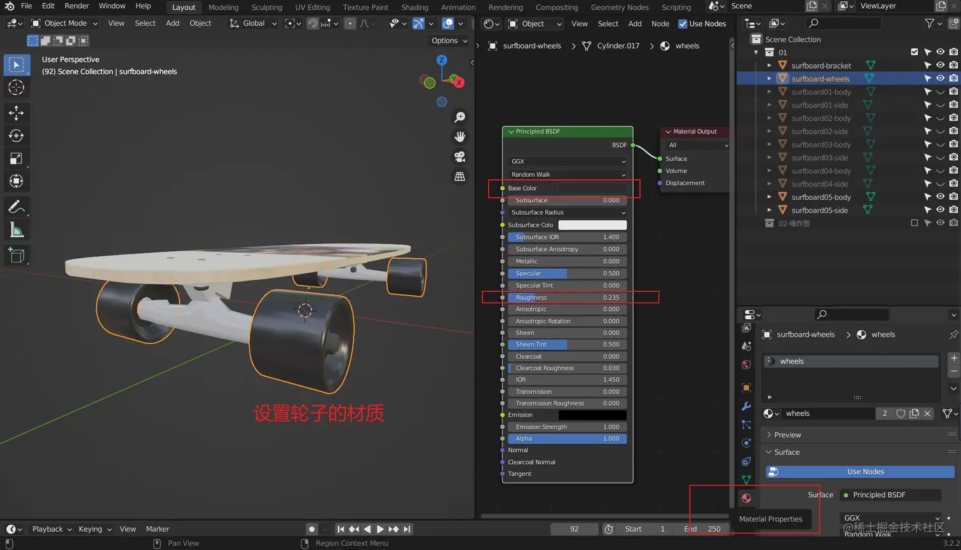Switch to the Shading workspace tab

414,7
